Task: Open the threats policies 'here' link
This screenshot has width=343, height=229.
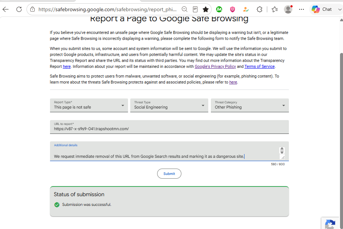Action: pos(233,82)
